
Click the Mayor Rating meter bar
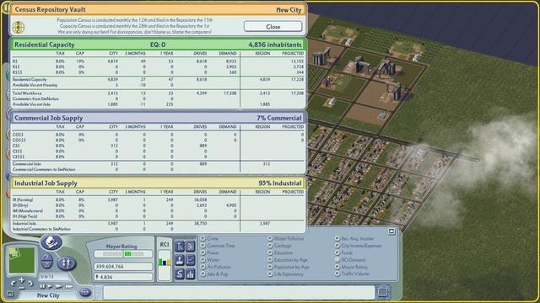pos(123,254)
